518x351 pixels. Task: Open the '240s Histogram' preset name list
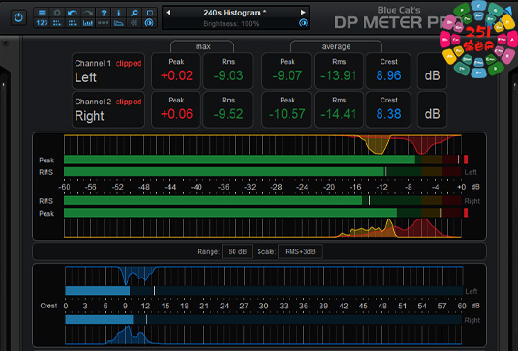click(x=234, y=13)
